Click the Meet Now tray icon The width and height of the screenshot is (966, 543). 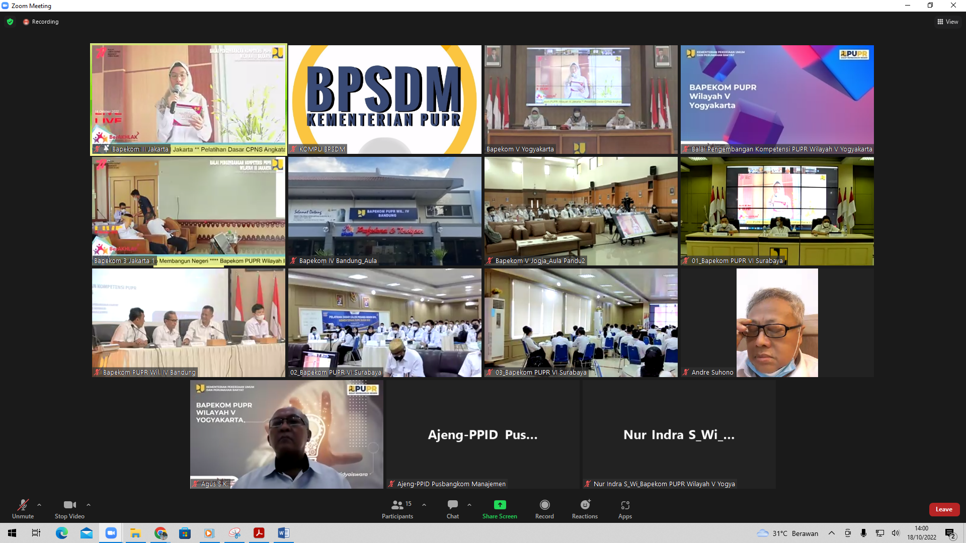click(x=848, y=533)
